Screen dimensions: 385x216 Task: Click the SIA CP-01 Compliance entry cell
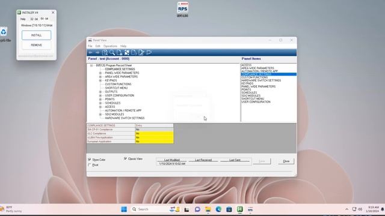click(154, 130)
